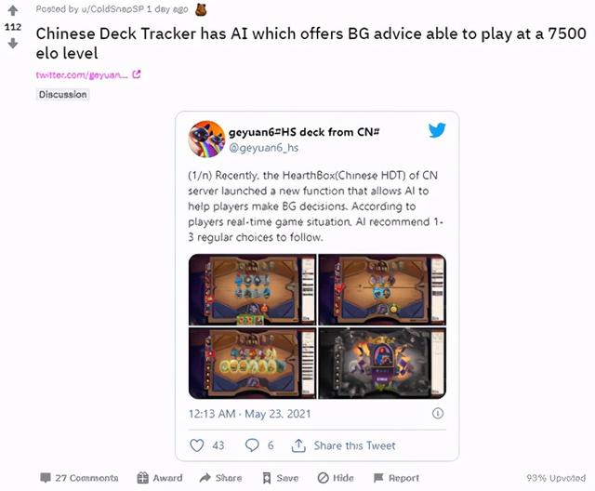
Task: View the hero selection screenshot in the tweet
Action: click(382, 364)
